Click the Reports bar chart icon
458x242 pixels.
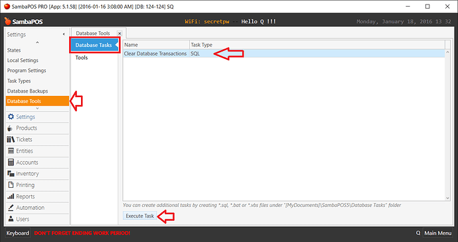[11, 196]
